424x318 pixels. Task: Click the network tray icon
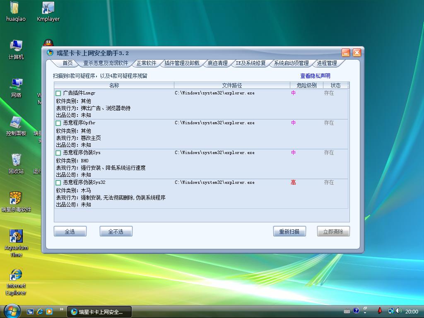391,311
